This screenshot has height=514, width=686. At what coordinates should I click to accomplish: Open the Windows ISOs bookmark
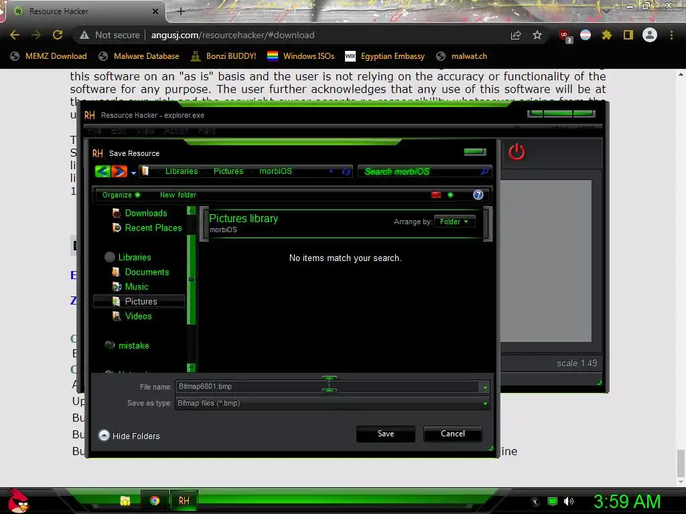tap(301, 56)
